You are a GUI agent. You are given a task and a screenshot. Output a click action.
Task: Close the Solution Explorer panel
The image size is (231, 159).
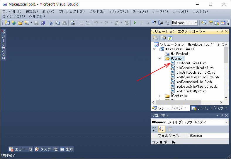click(x=226, y=31)
